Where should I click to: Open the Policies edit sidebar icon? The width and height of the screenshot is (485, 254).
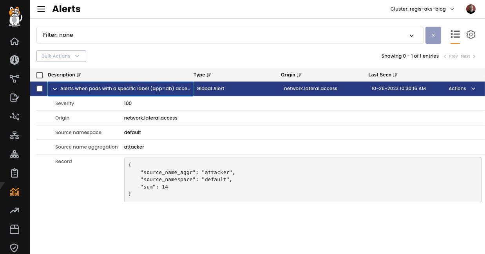[14, 98]
